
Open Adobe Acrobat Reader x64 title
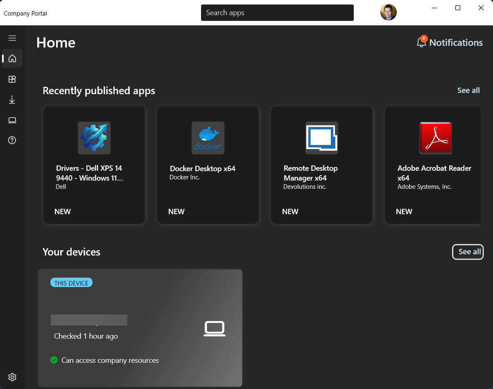434,173
